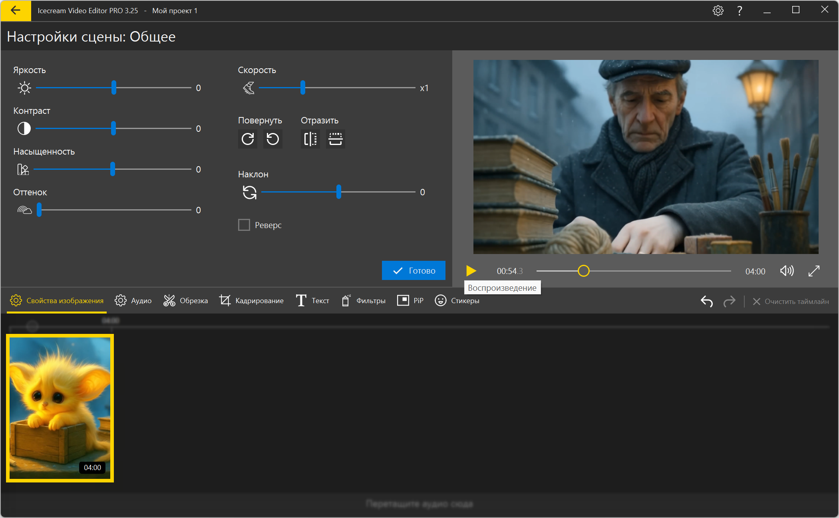This screenshot has width=839, height=518.
Task: Redo the last undone action
Action: click(729, 301)
